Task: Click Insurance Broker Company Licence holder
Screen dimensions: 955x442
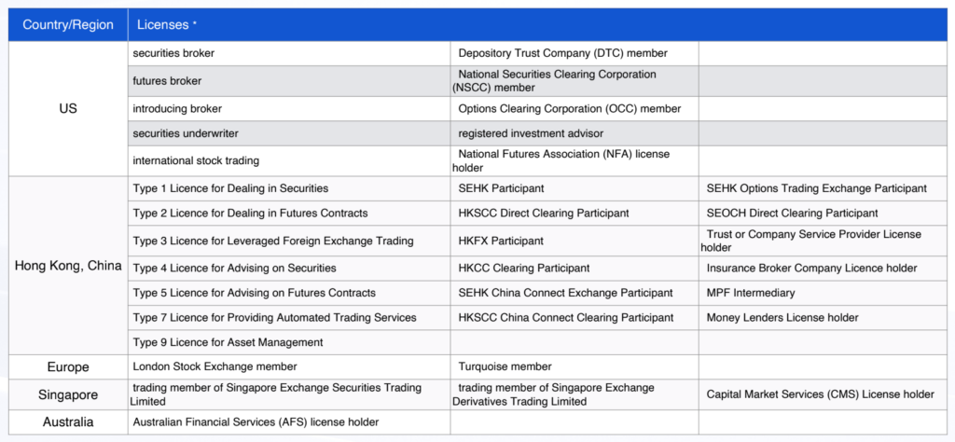Action: point(823,269)
